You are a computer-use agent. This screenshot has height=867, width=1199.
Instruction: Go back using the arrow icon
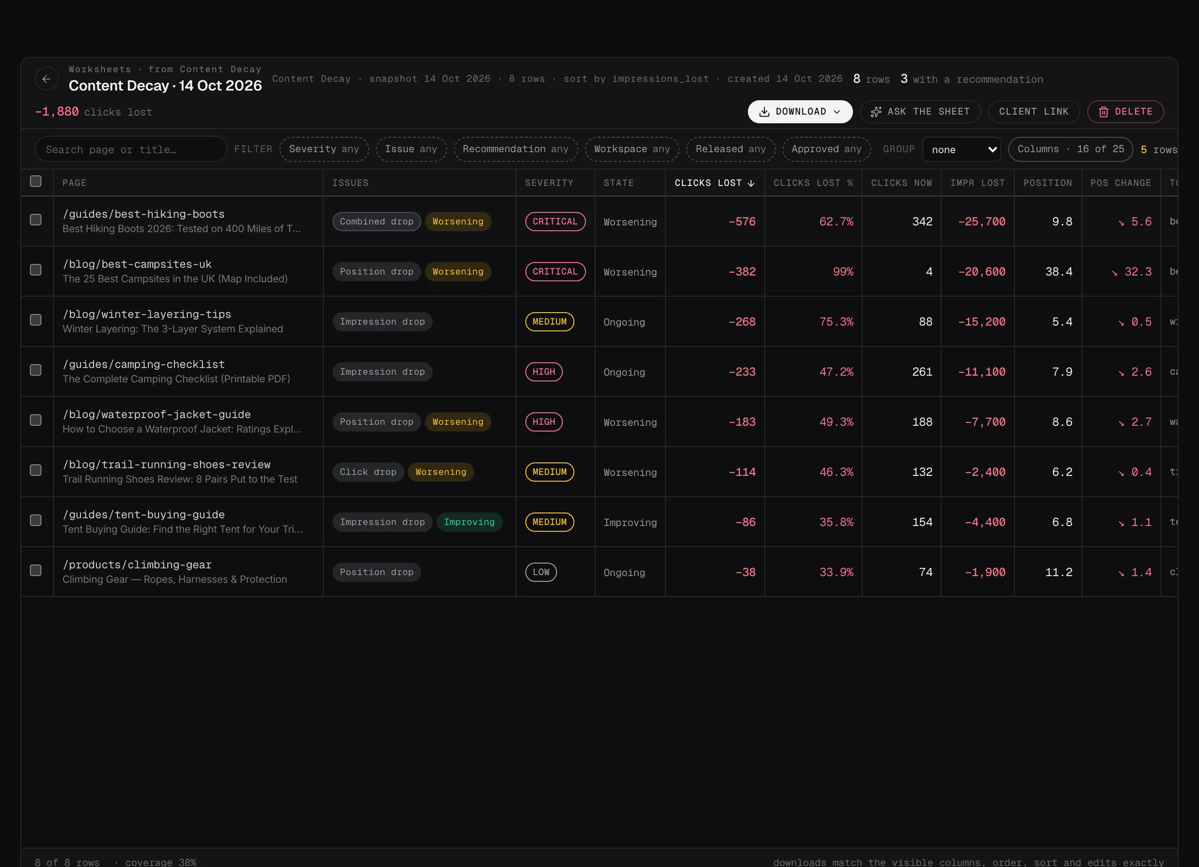click(46, 79)
